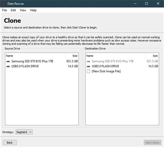
Task: Choose [New Disk Image File] as destination
Action: [122, 71]
